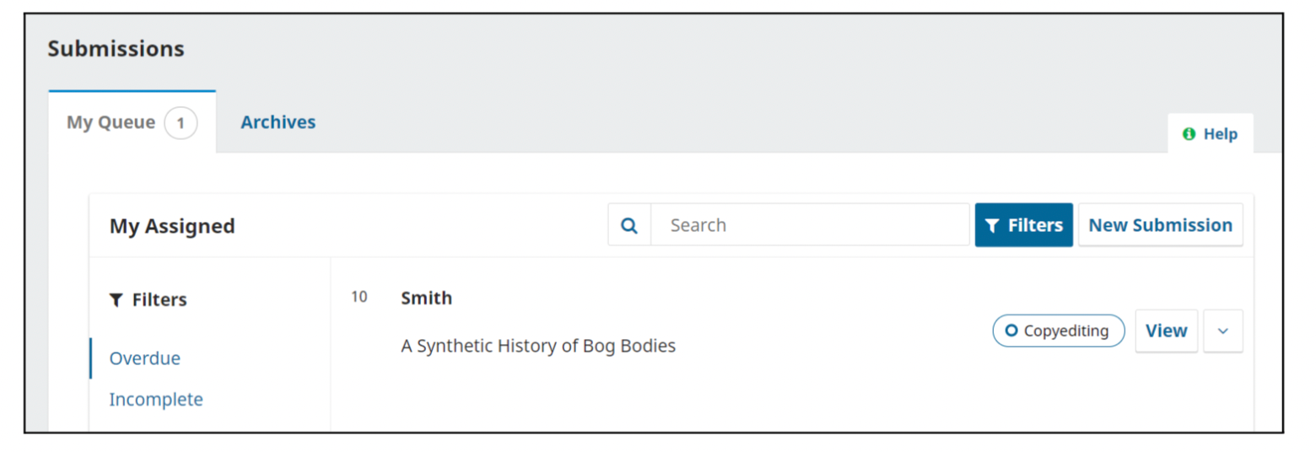This screenshot has width=1316, height=452.
Task: Click the search magnifier icon
Action: coord(629,225)
